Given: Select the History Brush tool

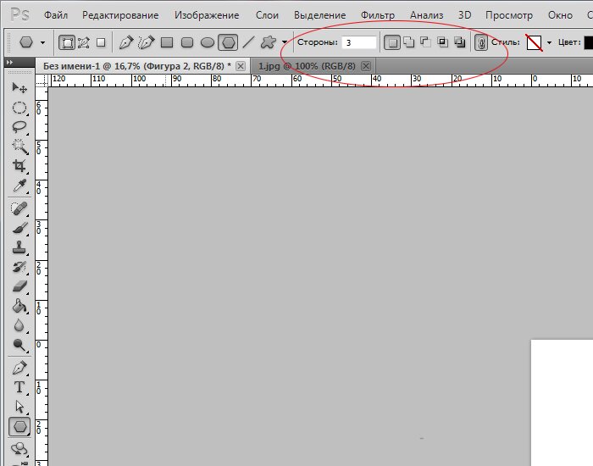Looking at the screenshot, I should [19, 267].
